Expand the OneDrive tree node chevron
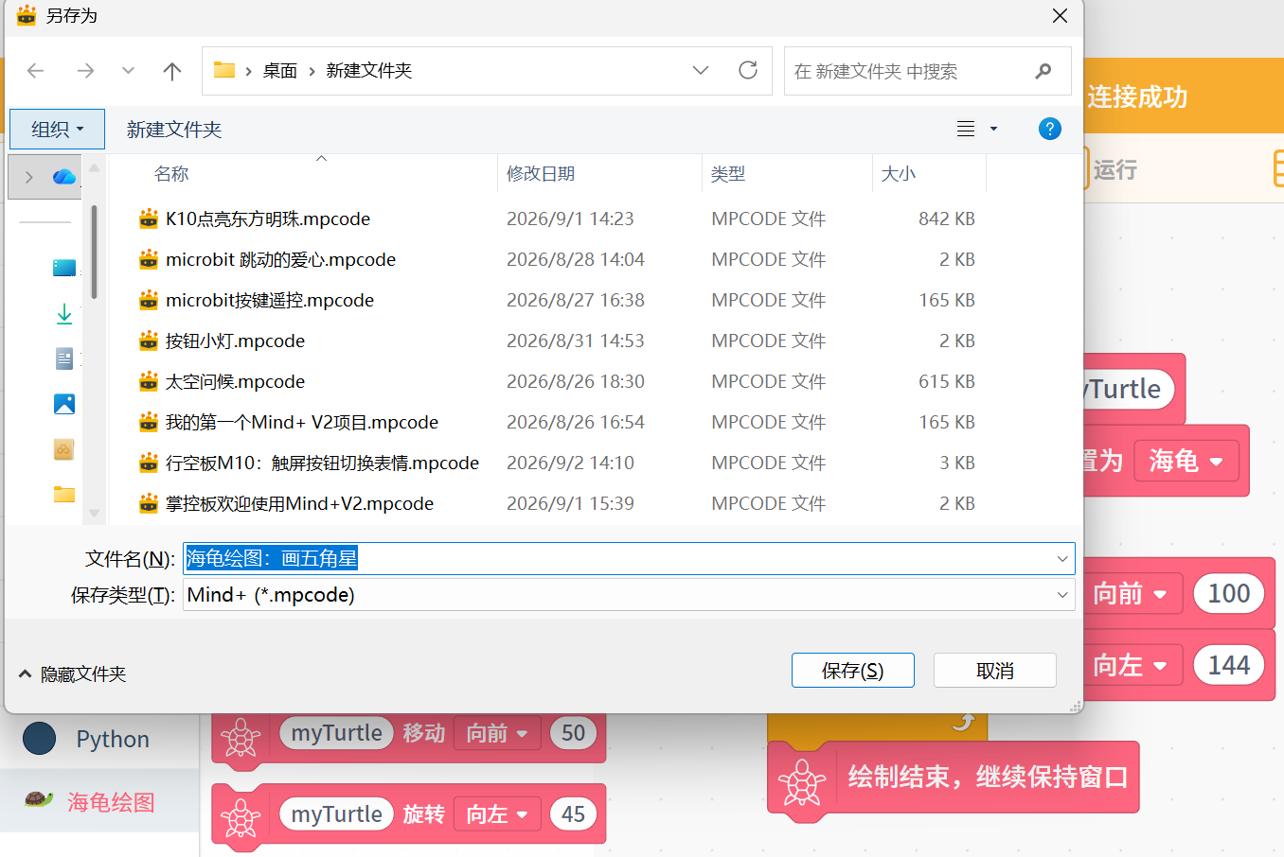 pyautogui.click(x=29, y=177)
